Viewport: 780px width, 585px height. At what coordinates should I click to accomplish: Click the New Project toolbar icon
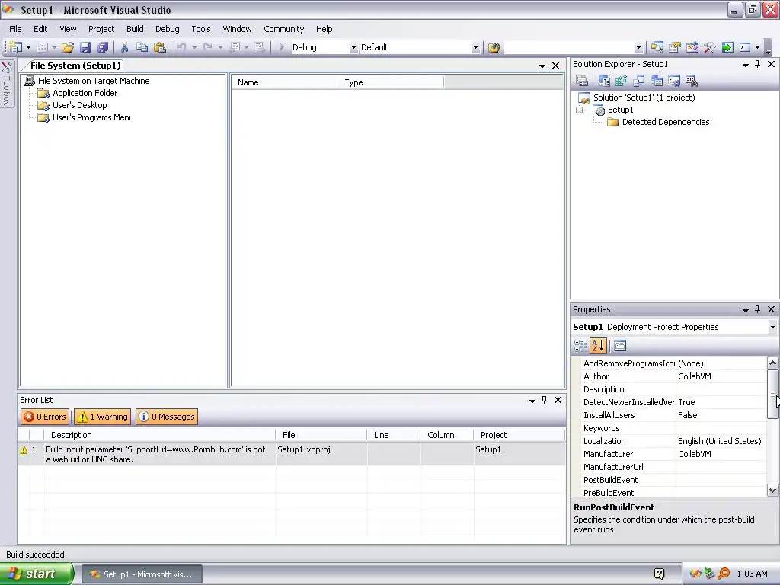click(16, 47)
